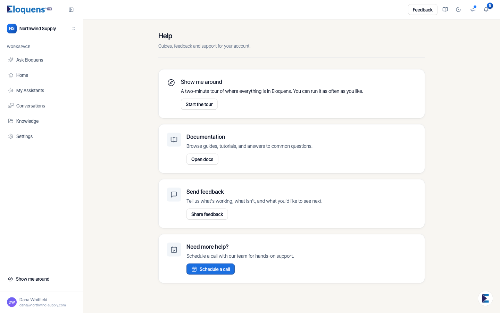The image size is (500, 313).
Task: Click the Send feedback speech bubble icon
Action: point(174,194)
